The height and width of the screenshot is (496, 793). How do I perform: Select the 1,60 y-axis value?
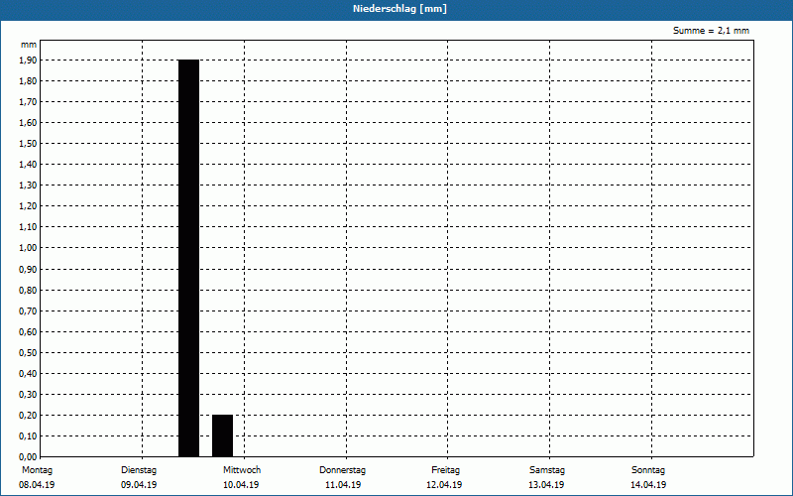click(28, 122)
